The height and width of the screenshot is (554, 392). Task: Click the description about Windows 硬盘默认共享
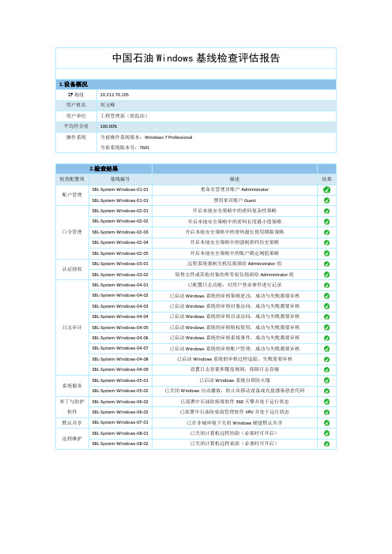pyautogui.click(x=234, y=423)
